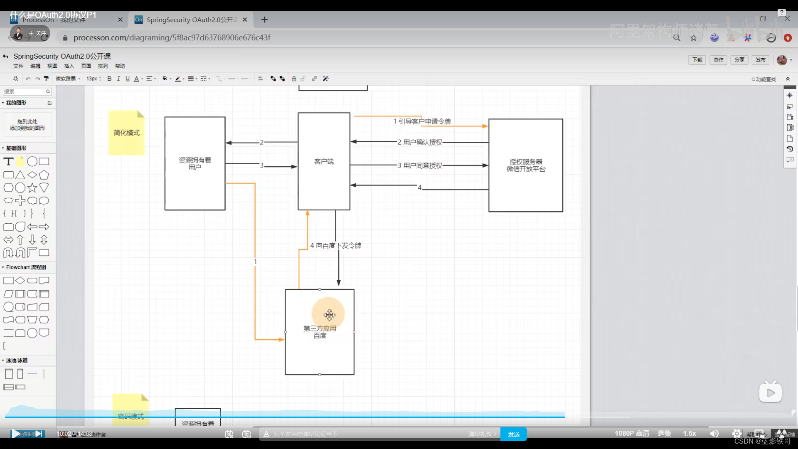
Task: Open a new browser tab
Action: (x=264, y=20)
